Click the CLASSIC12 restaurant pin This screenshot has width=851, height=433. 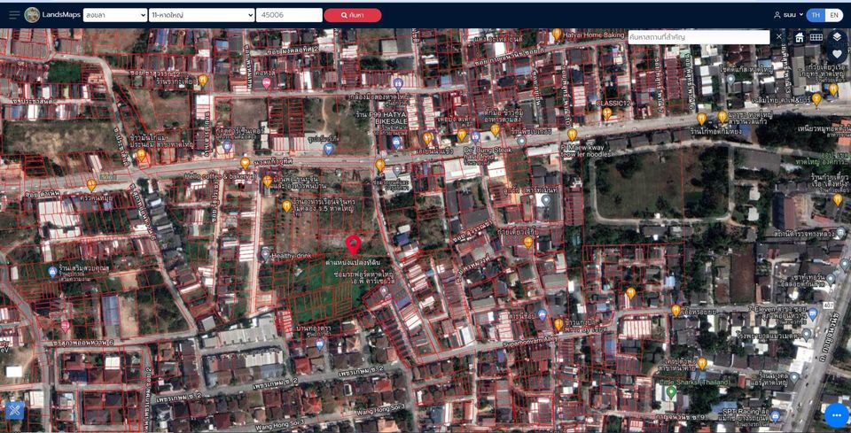click(x=607, y=114)
